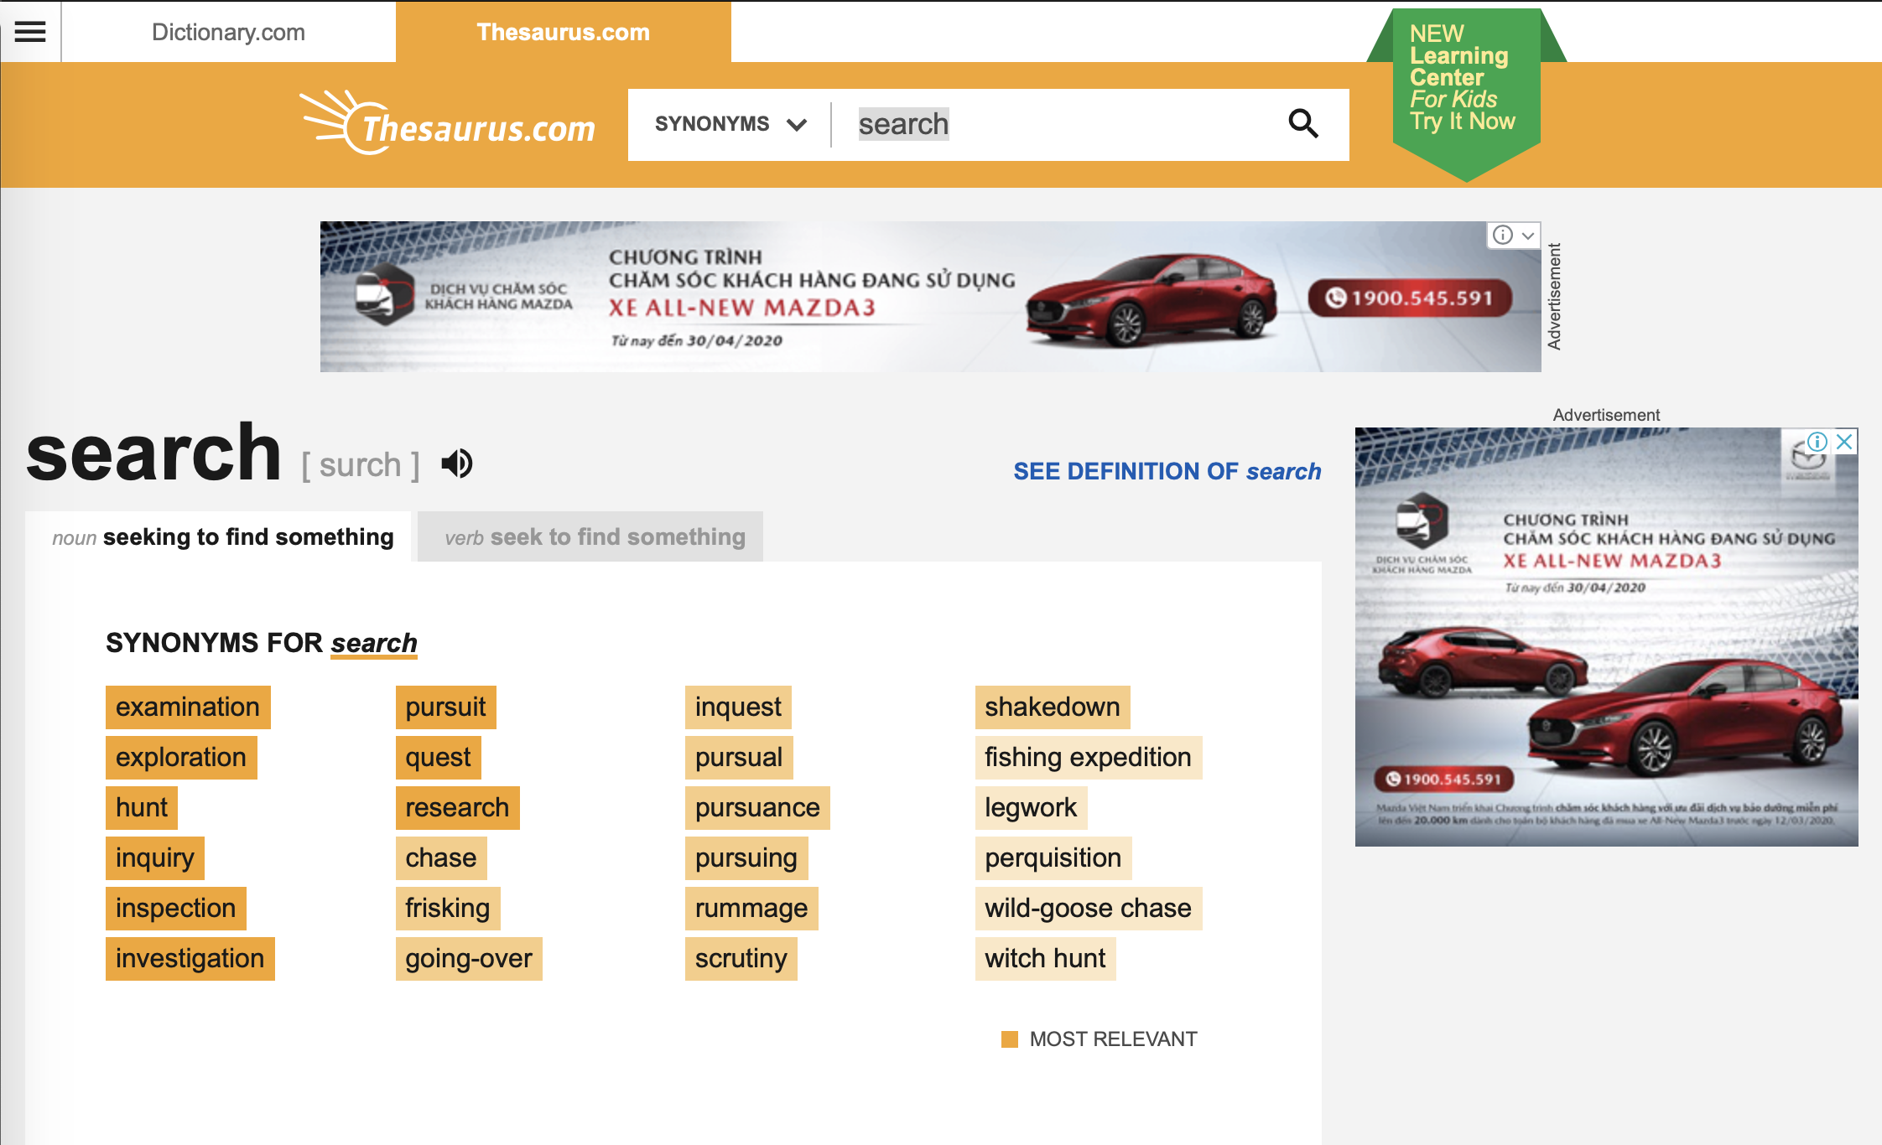
Task: Play the pronunciation audio for search
Action: 457,464
